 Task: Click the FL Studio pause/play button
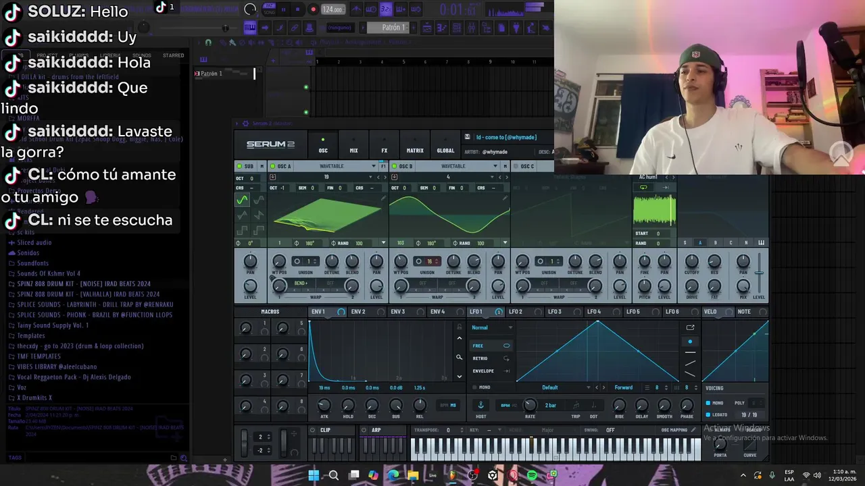tap(283, 9)
